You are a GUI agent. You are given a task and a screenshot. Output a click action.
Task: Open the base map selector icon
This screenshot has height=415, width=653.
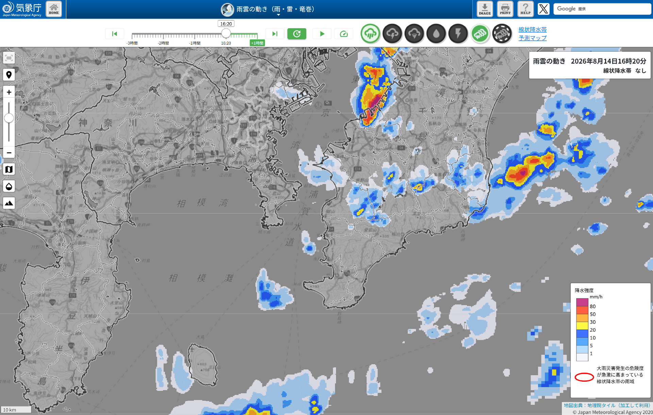click(x=9, y=169)
